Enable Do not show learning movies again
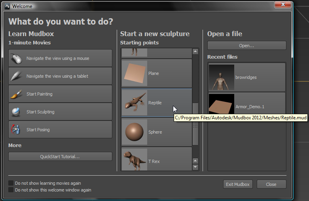Viewport: 309px width, 201px height. click(11, 183)
